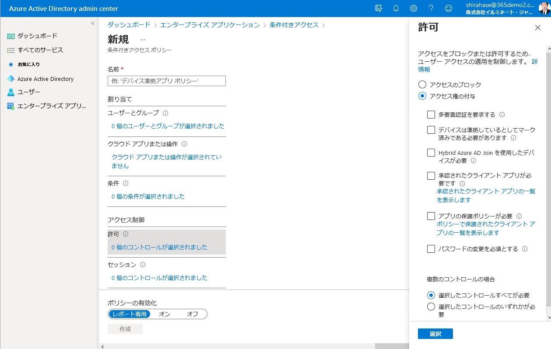
Task: Focus the 名前 policy name field
Action: [x=167, y=81]
